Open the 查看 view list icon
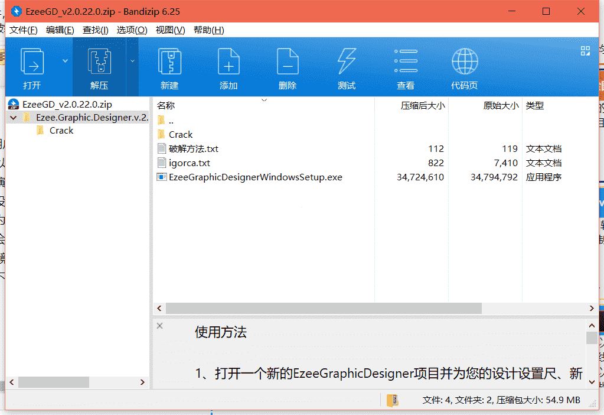The width and height of the screenshot is (604, 415). pyautogui.click(x=406, y=61)
